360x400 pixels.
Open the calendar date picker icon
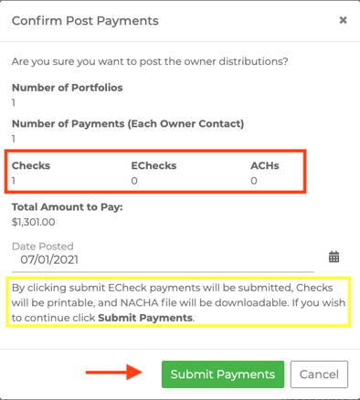334,257
